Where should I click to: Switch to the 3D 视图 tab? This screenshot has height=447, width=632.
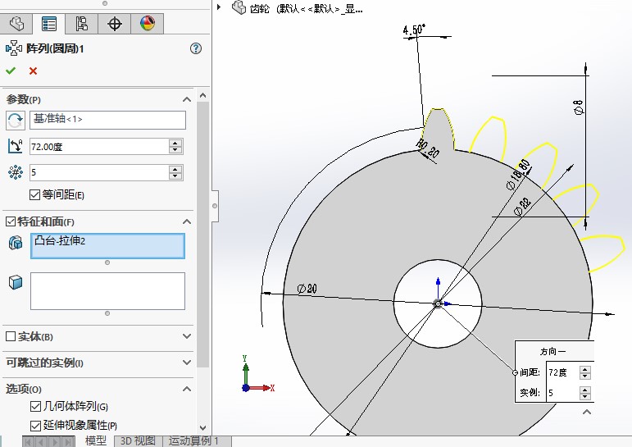pos(139,441)
